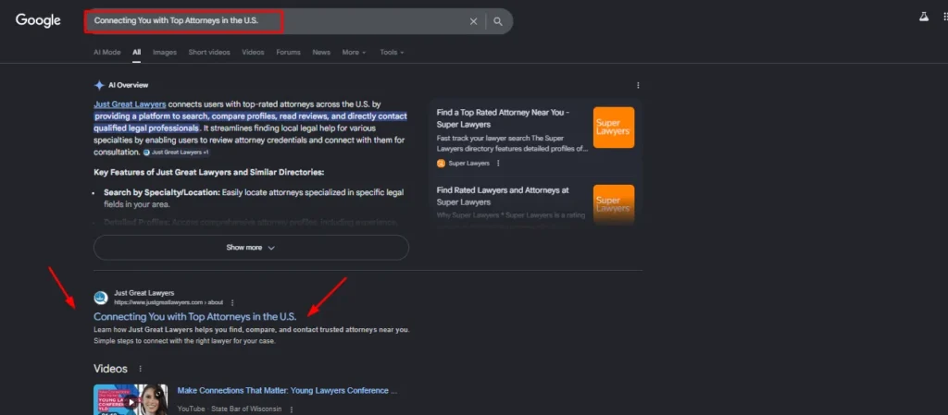
Task: Click 'Fast track your lawyer search' description
Action: pos(512,143)
